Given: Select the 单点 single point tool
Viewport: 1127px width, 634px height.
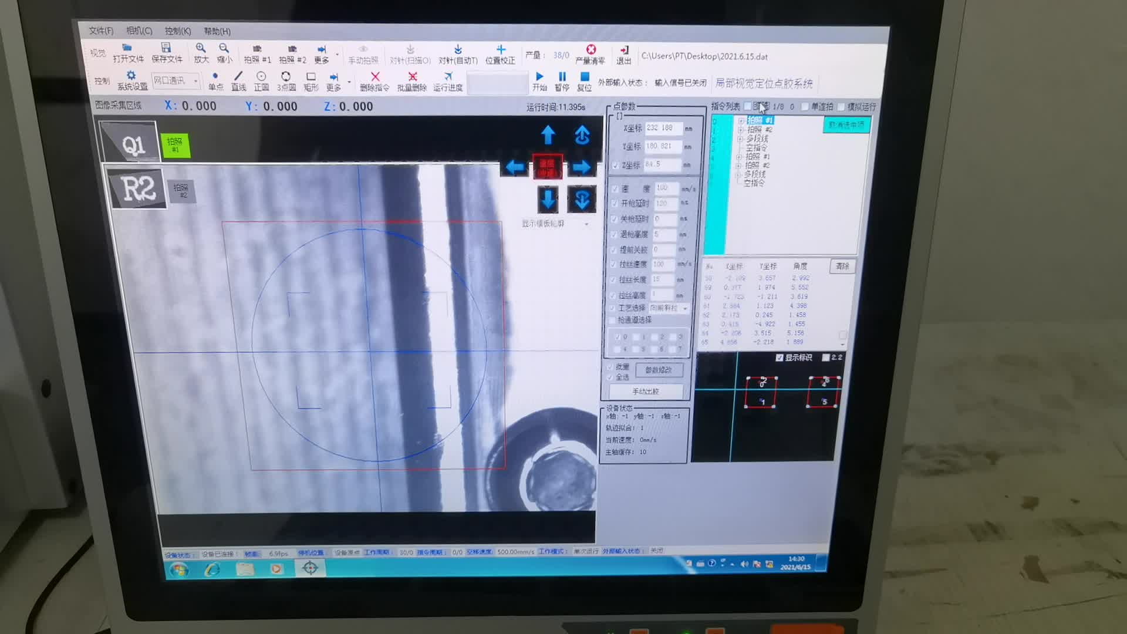Looking at the screenshot, I should pyautogui.click(x=215, y=81).
